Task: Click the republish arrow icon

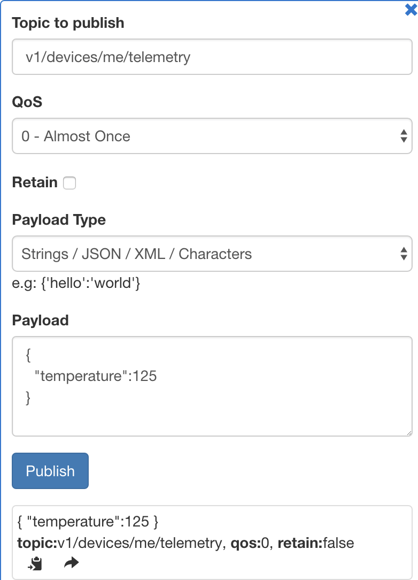Action: (71, 563)
